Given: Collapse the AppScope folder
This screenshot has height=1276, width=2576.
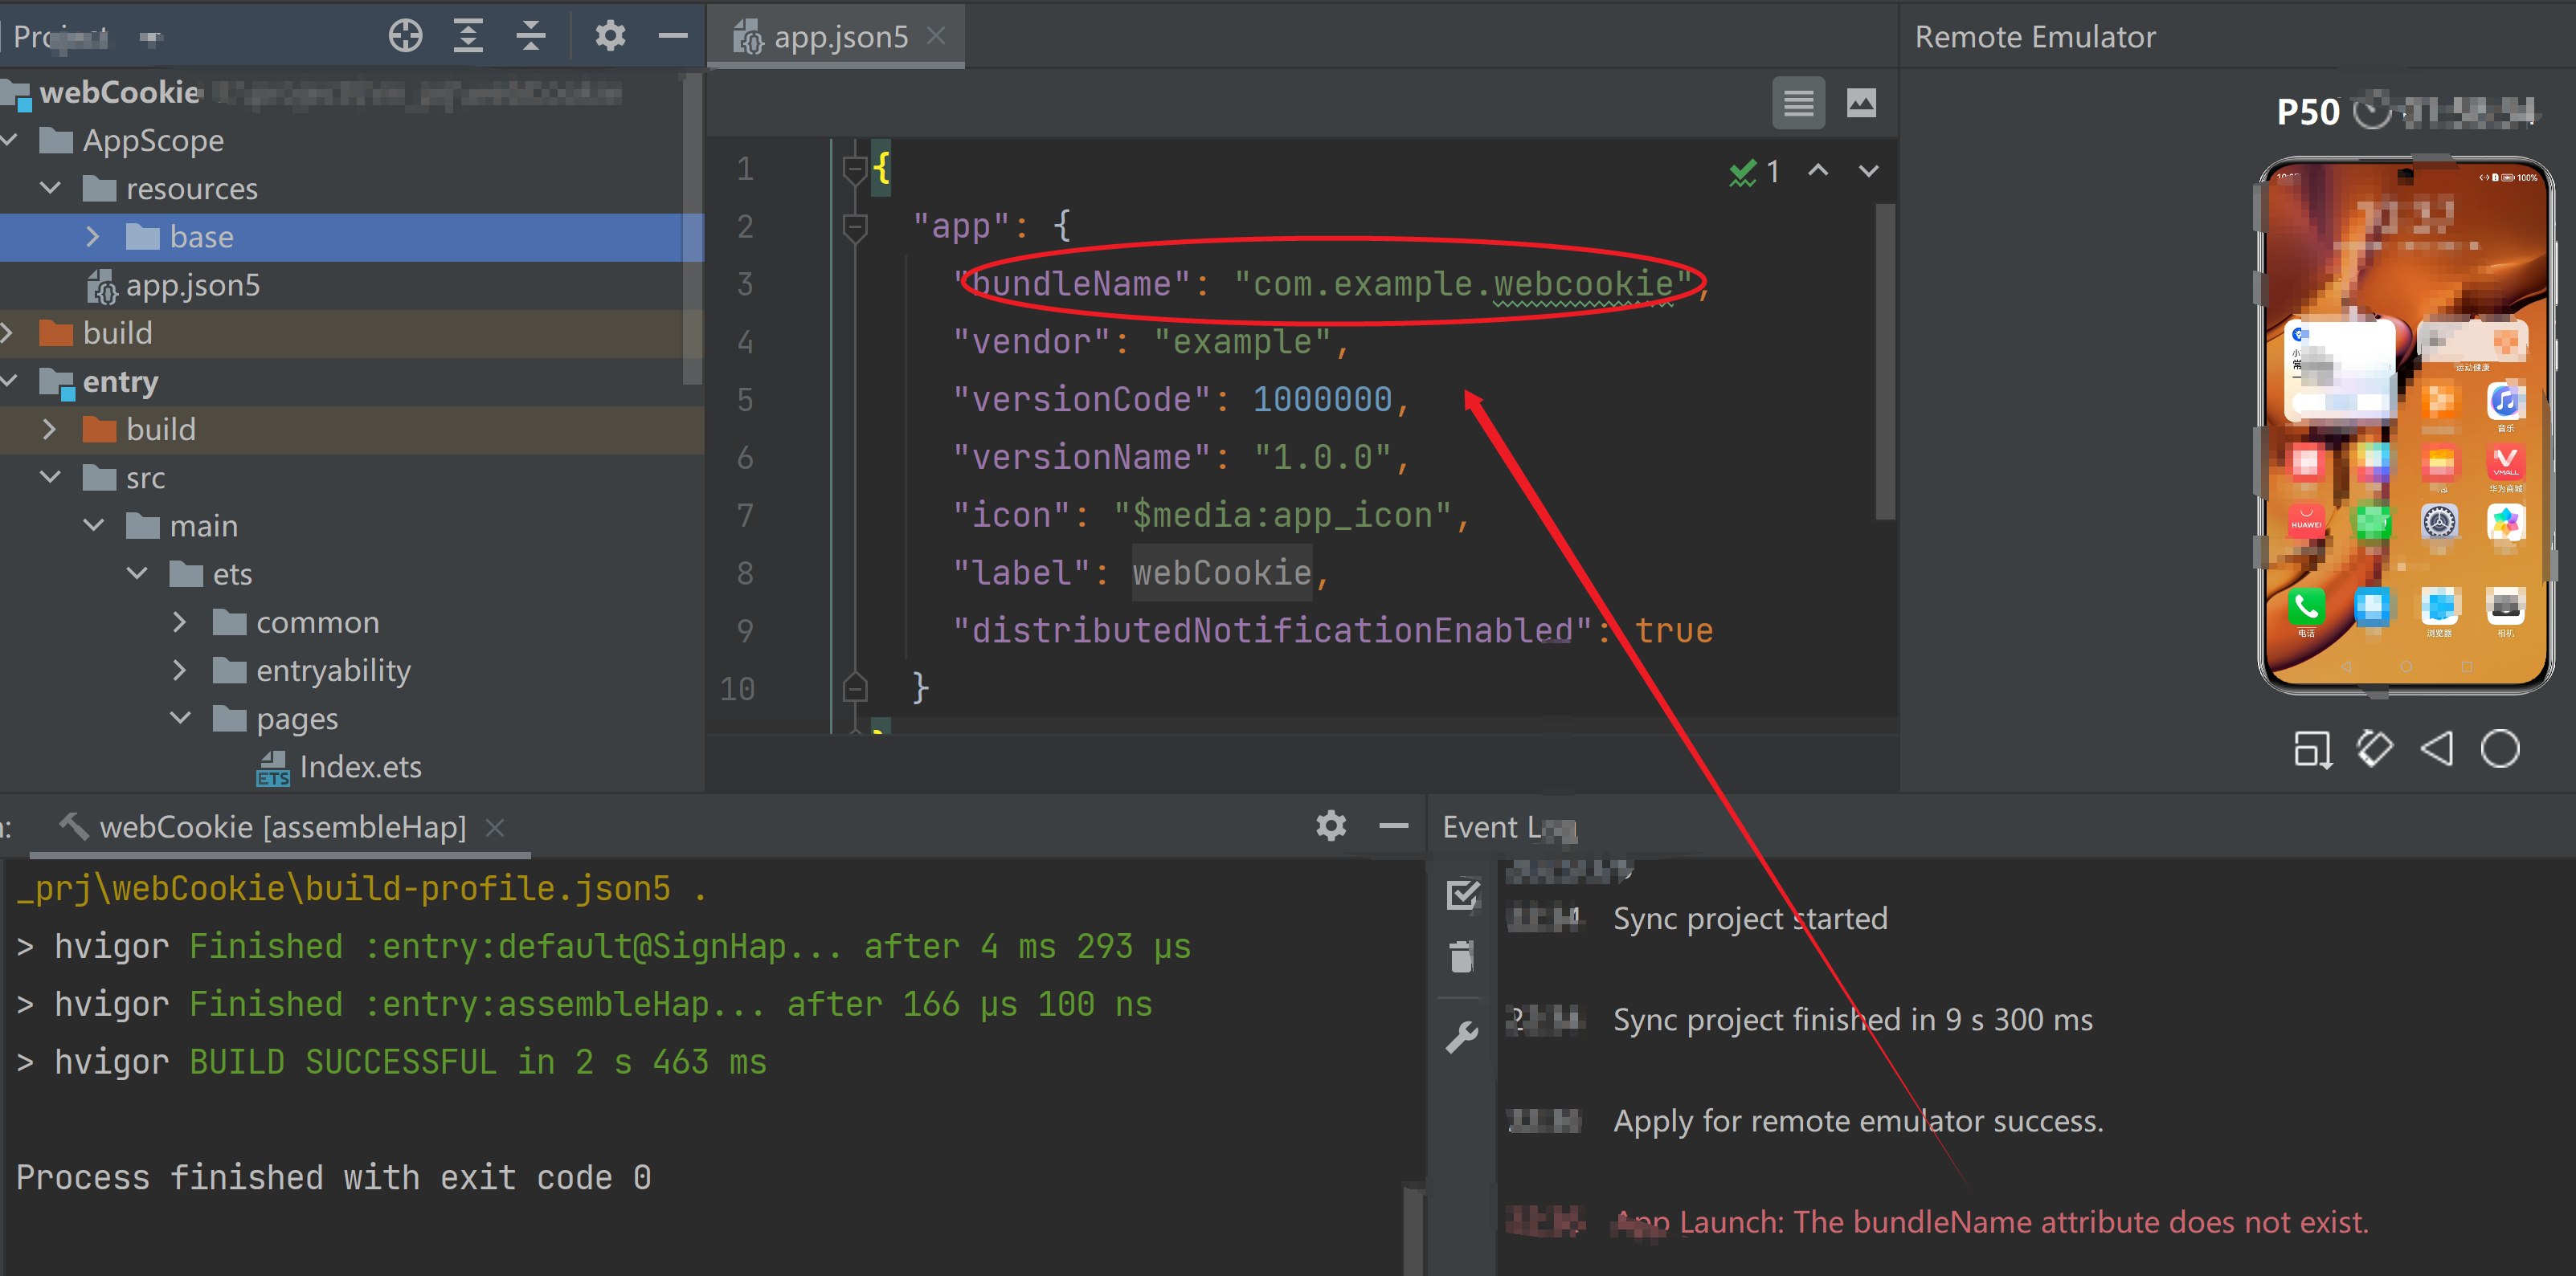Looking at the screenshot, I should 10,141.
